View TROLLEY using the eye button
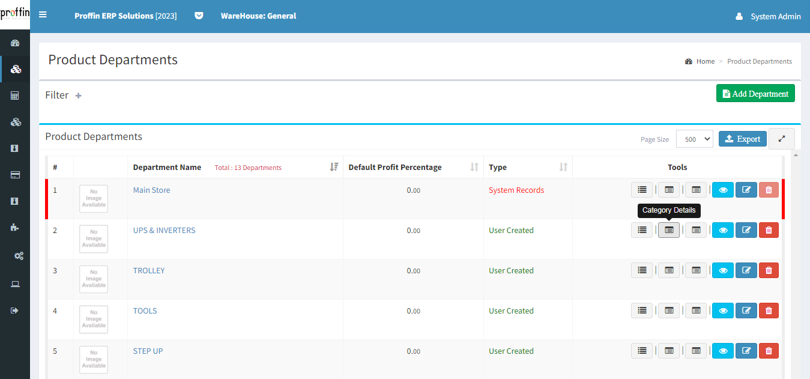This screenshot has width=810, height=379. [x=723, y=270]
